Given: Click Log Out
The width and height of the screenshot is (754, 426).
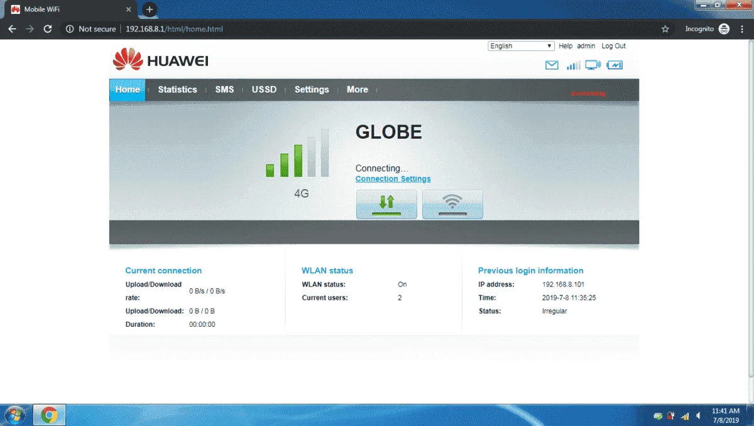Looking at the screenshot, I should 613,46.
